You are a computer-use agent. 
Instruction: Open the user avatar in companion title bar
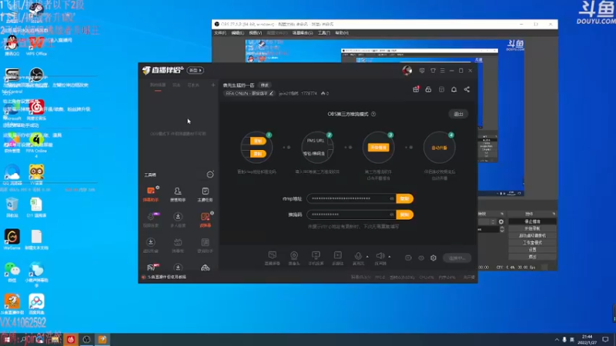point(407,70)
